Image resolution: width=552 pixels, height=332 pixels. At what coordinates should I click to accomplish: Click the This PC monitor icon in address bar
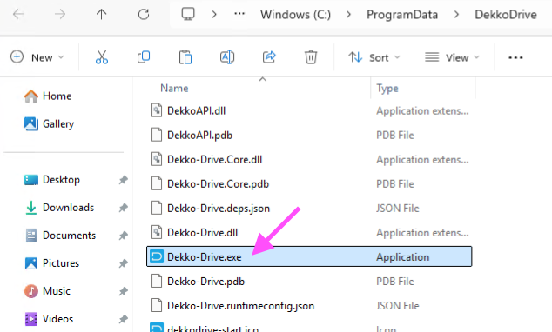(x=188, y=14)
